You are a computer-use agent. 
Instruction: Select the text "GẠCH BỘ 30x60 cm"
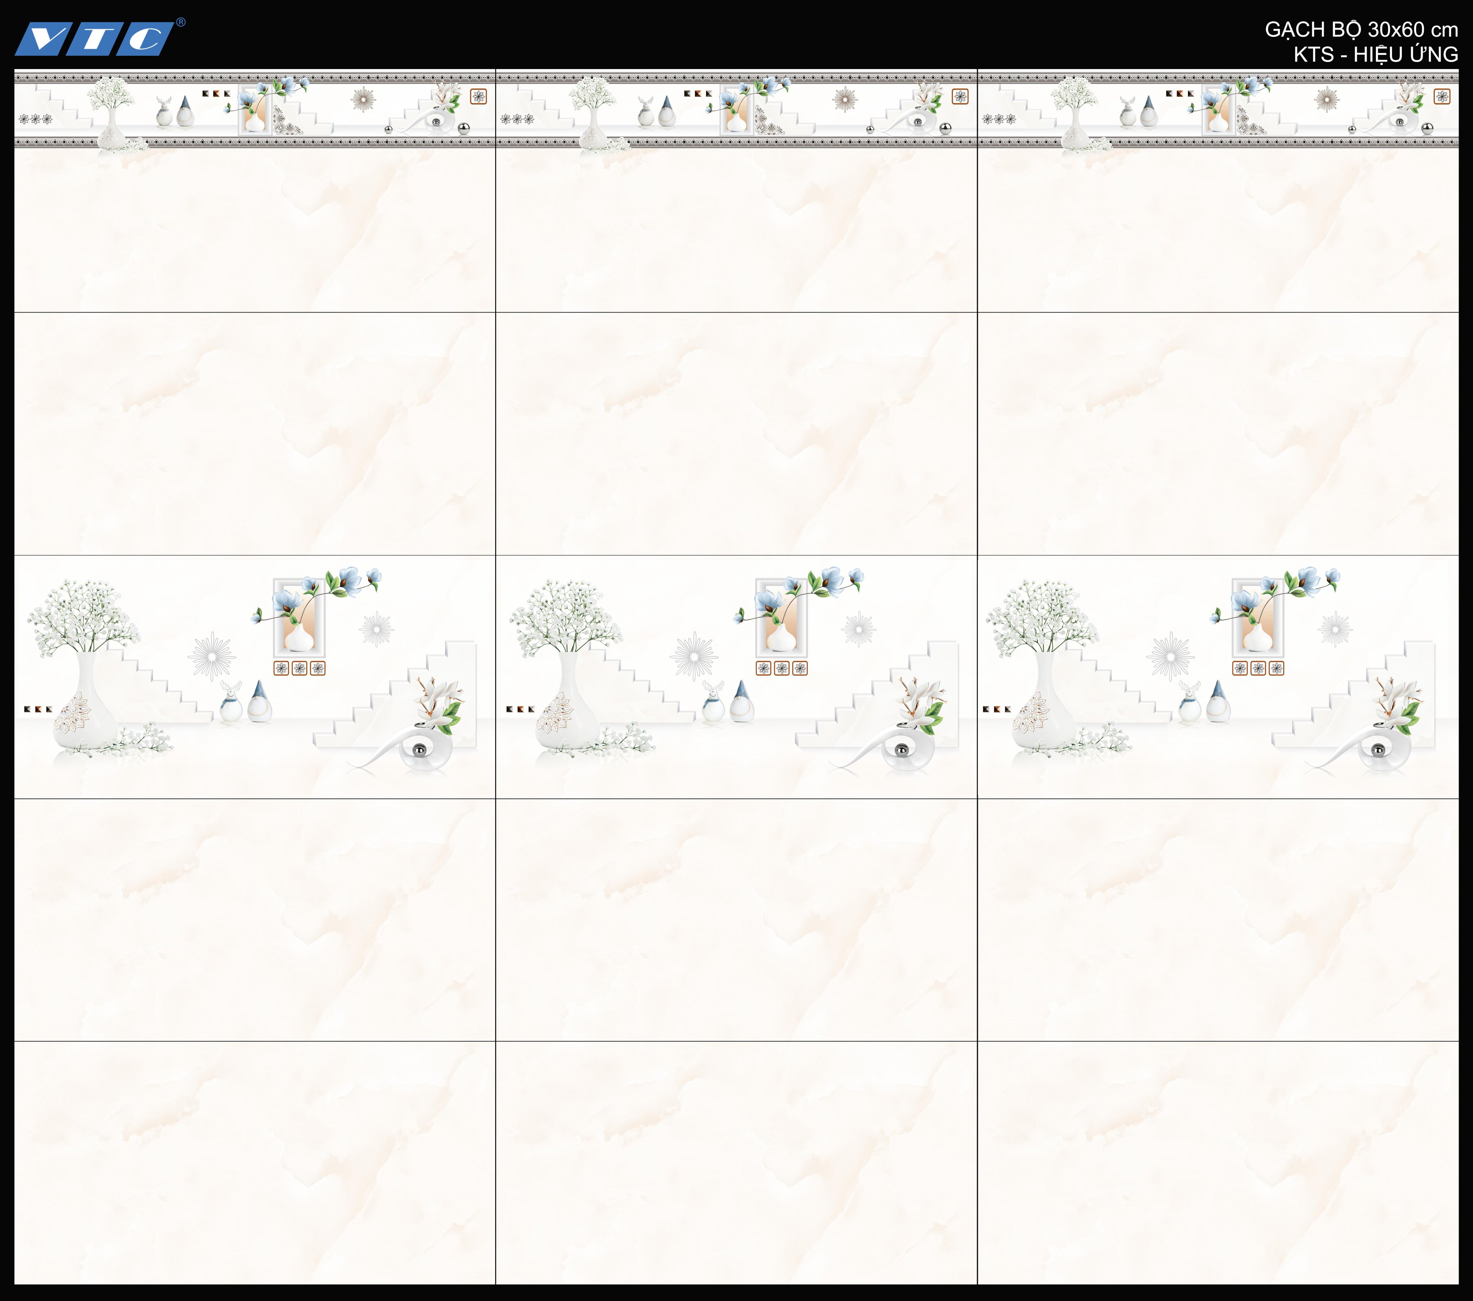point(1361,30)
